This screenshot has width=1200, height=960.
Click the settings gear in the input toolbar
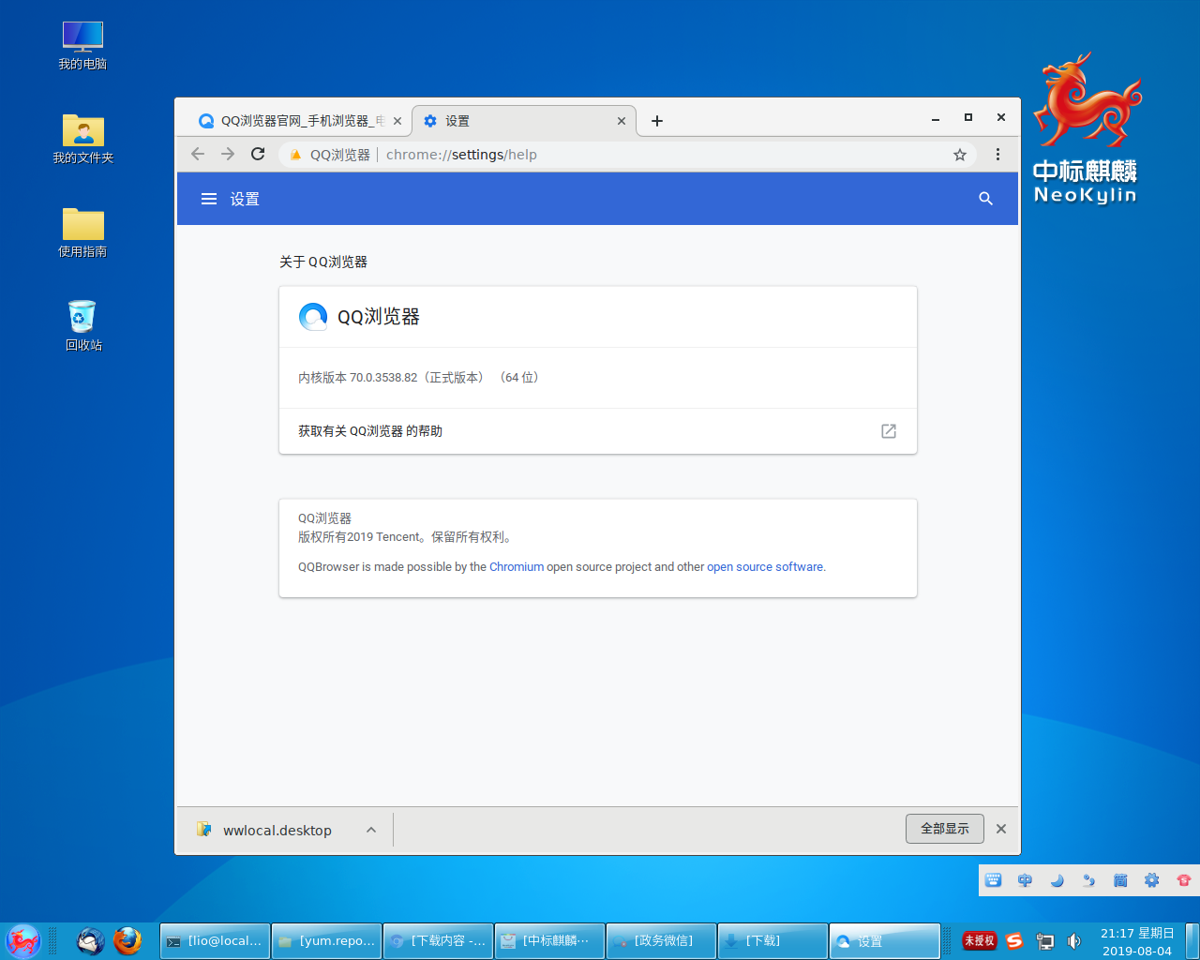pos(1152,880)
